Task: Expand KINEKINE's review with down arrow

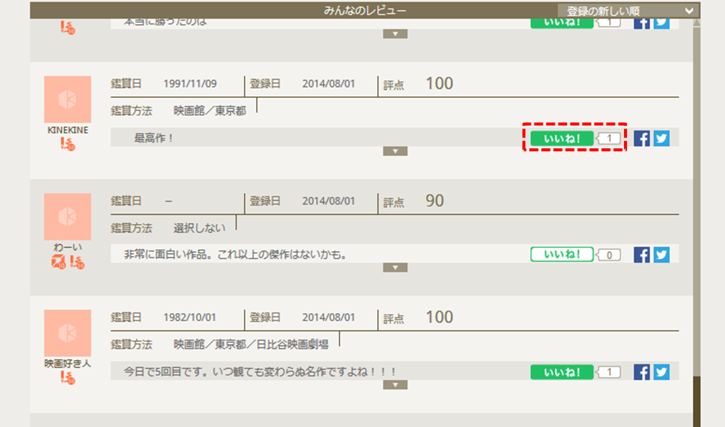Action: click(x=395, y=151)
